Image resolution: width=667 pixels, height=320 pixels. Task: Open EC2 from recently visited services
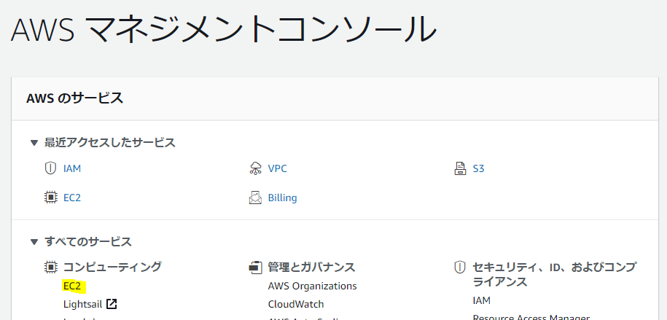click(x=72, y=198)
